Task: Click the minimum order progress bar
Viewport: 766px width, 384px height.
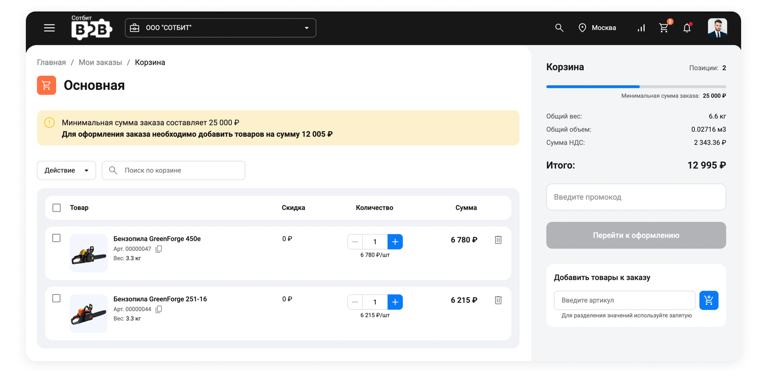Action: [636, 87]
